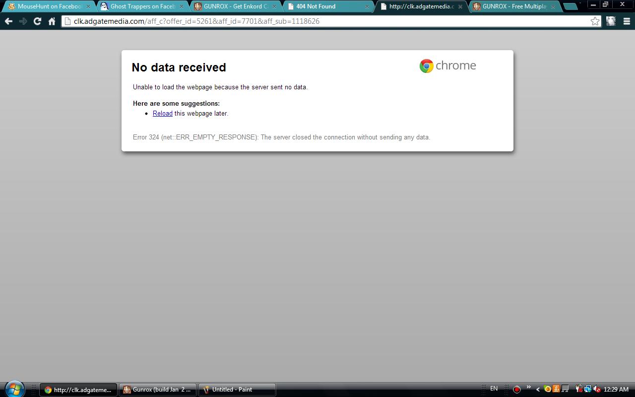Open the Windows Start orb
The height and width of the screenshot is (397, 635).
pyautogui.click(x=14, y=390)
